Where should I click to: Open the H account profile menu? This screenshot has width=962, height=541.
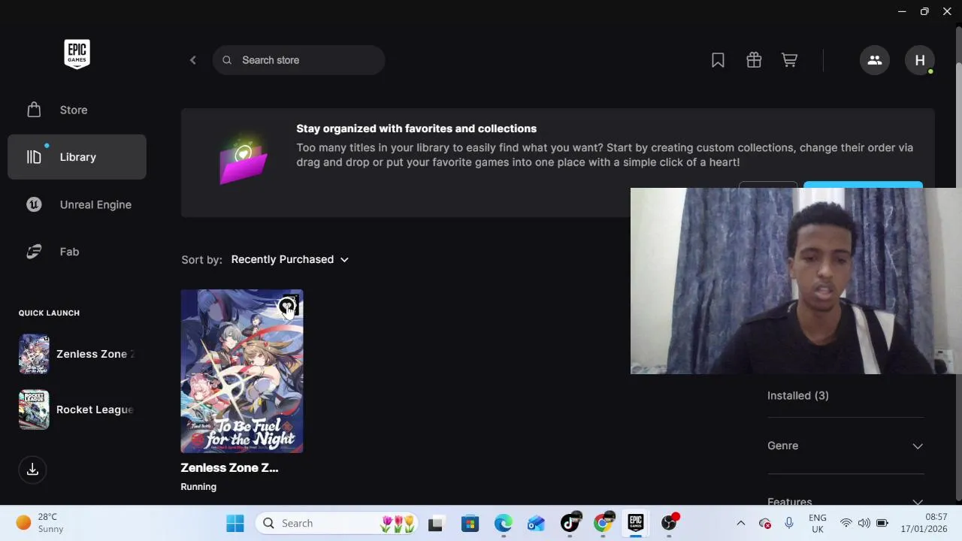pos(920,60)
